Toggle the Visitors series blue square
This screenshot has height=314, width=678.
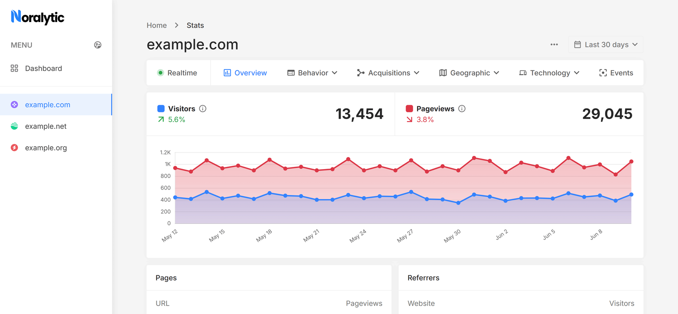click(x=161, y=108)
